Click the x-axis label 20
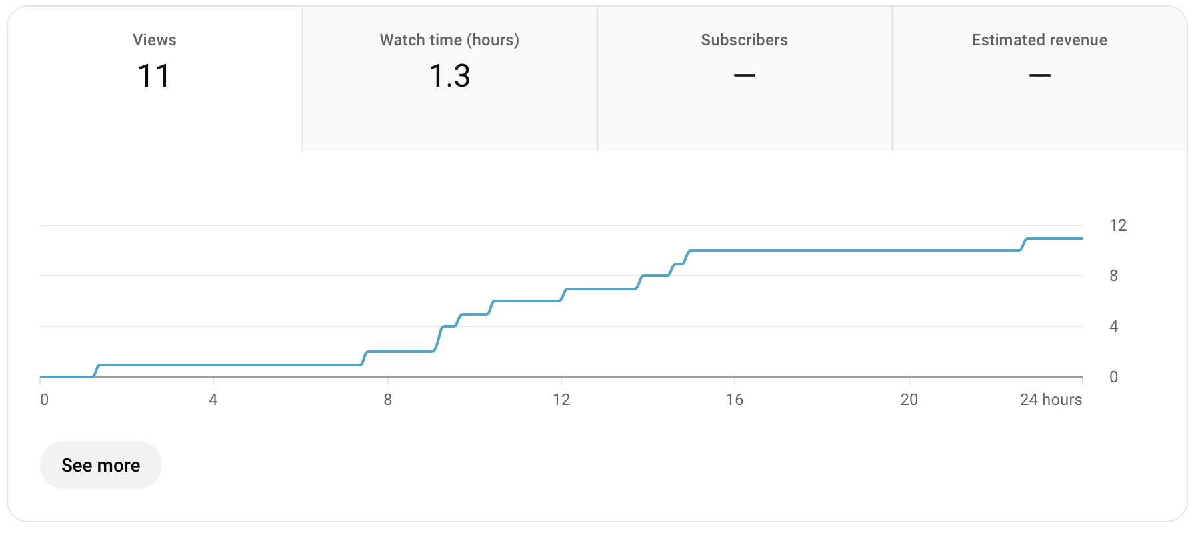The height and width of the screenshot is (533, 1196). [x=909, y=400]
